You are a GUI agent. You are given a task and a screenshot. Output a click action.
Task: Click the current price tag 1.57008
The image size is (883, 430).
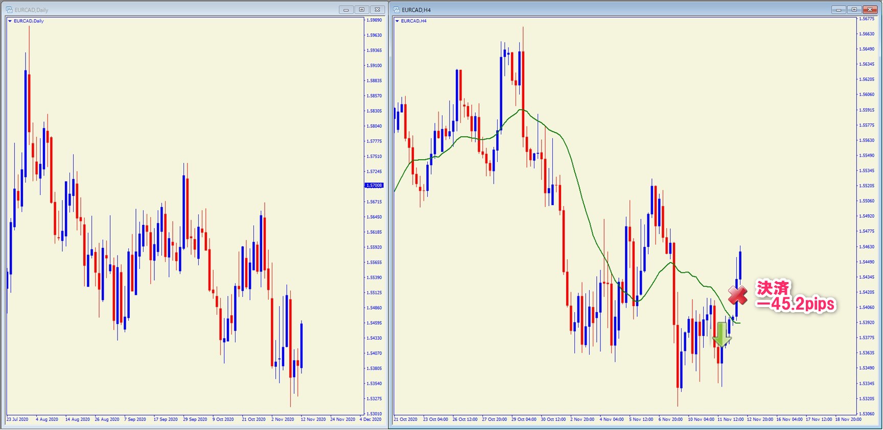[374, 186]
